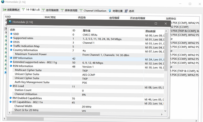Click the blue bullet next to BSS Load

pyautogui.click(x=11, y=86)
